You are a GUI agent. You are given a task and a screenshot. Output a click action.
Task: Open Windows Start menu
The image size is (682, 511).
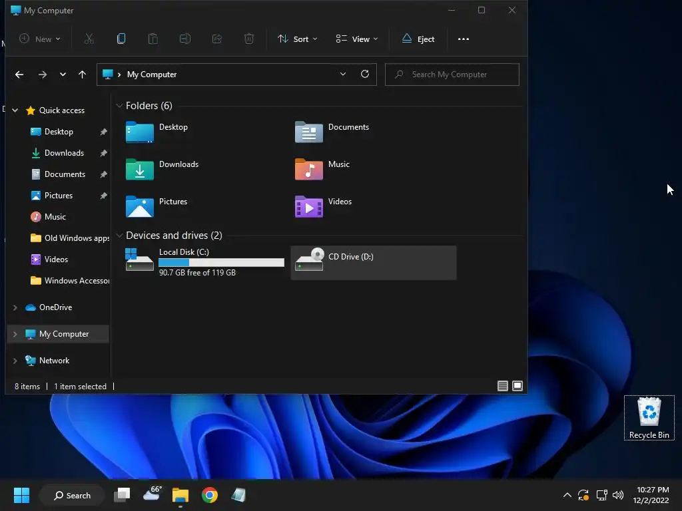pyautogui.click(x=21, y=495)
